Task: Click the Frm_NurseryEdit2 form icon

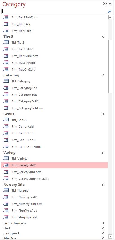Action: point(6,197)
